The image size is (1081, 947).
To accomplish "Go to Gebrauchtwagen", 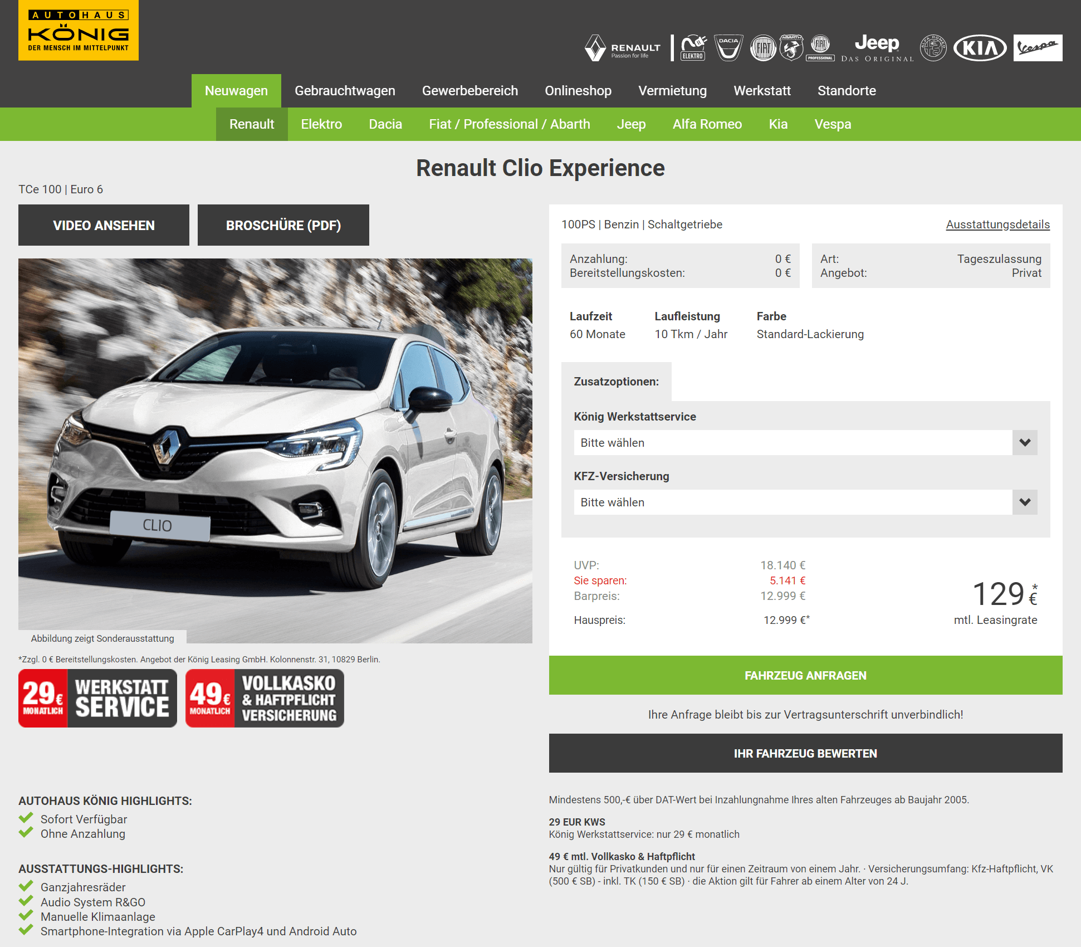I will (x=345, y=91).
